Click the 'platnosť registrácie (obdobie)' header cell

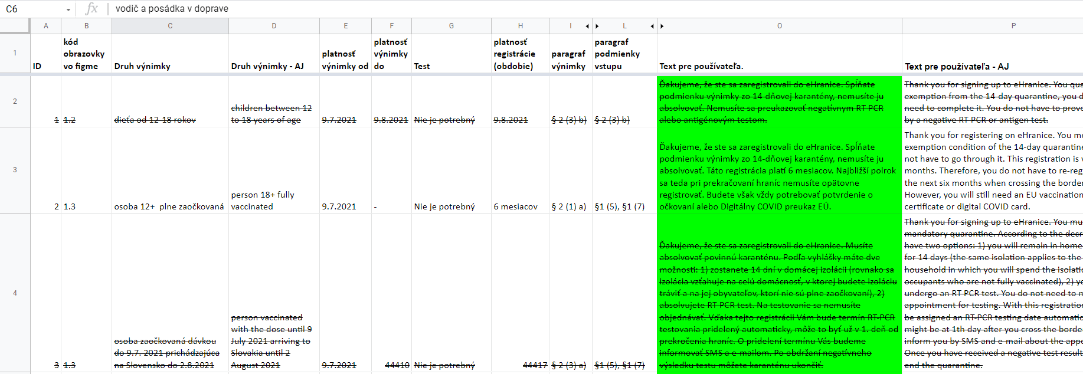(521, 54)
